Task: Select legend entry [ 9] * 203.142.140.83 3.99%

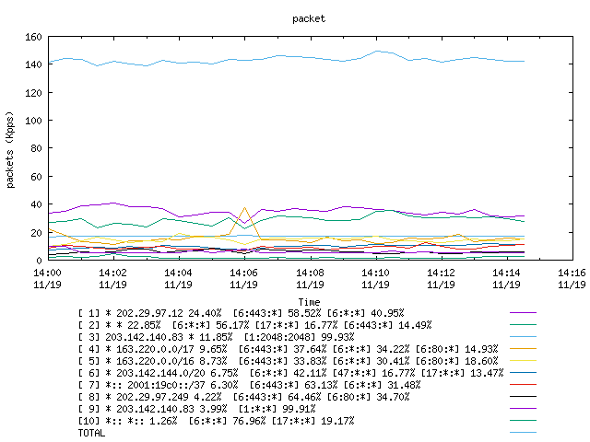Action: [196, 409]
